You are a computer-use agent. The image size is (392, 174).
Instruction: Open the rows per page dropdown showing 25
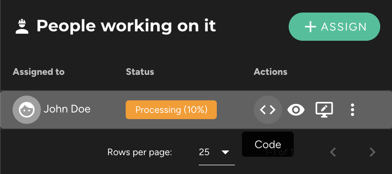click(x=204, y=152)
